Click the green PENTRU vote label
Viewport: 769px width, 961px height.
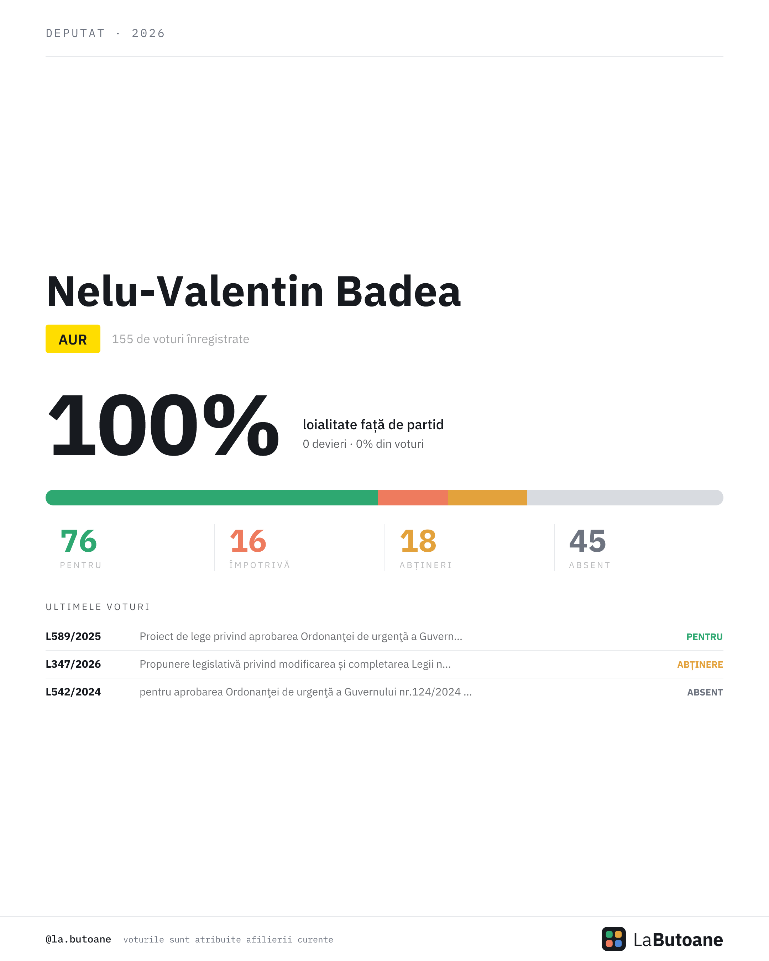704,637
